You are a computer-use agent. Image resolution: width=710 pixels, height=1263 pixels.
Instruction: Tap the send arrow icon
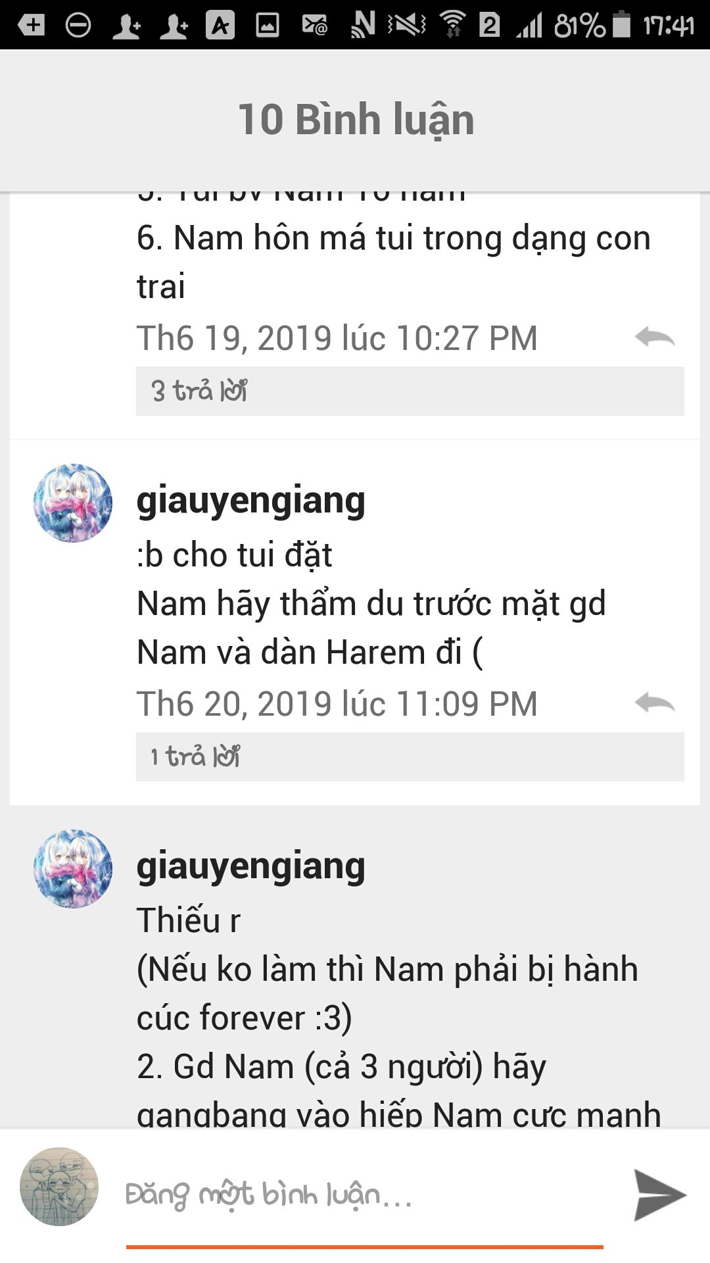tap(659, 1195)
